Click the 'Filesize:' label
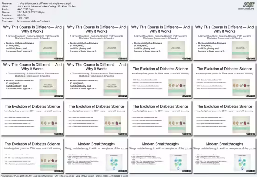Image resolution: width=257 pixels, height=177 pixels. click(x=6, y=12)
